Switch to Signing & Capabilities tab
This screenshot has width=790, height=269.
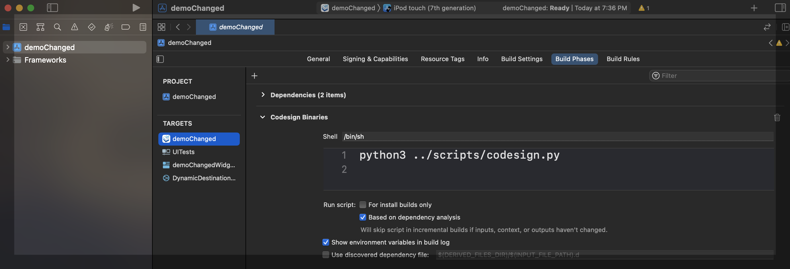(x=375, y=59)
